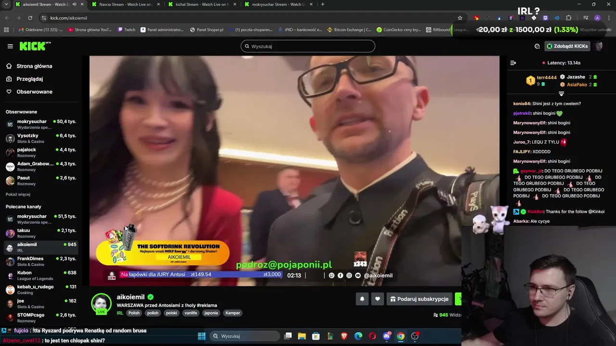This screenshot has width=616, height=346.
Task: Open Bitcoin Exchange bookmark
Action: (x=349, y=30)
